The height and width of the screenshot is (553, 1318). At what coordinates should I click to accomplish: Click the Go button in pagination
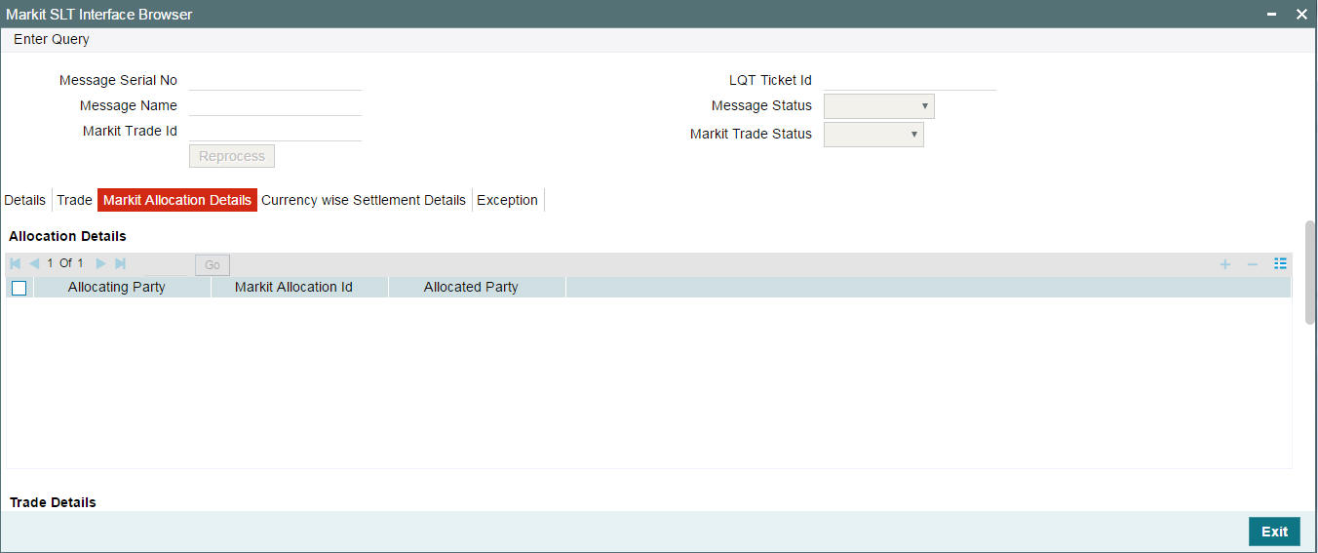[x=213, y=264]
